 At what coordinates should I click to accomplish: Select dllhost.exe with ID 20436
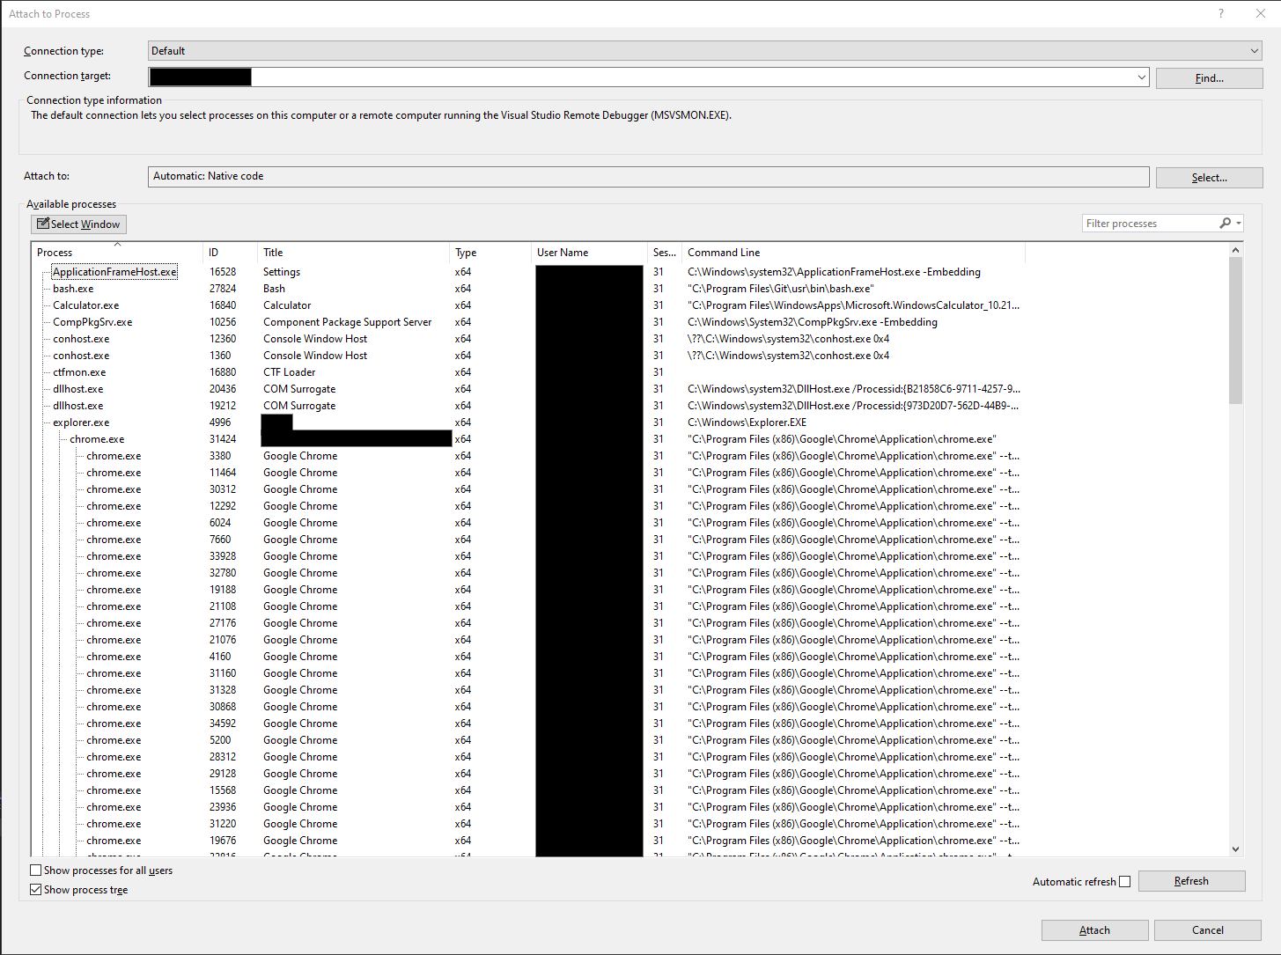coord(77,389)
